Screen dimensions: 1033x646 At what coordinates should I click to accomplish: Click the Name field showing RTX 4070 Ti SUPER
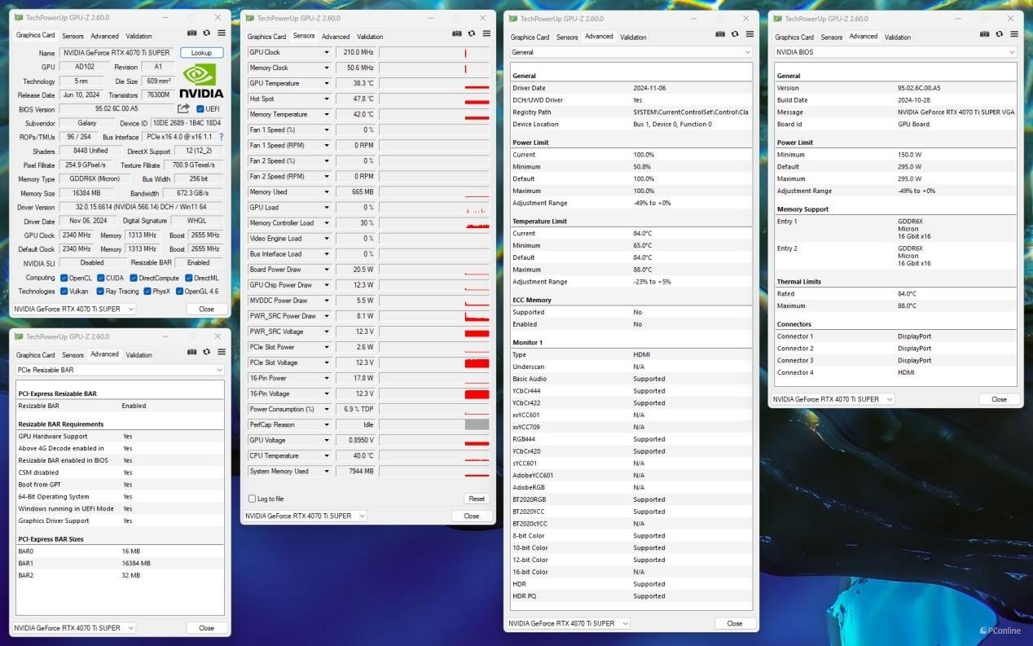click(116, 53)
